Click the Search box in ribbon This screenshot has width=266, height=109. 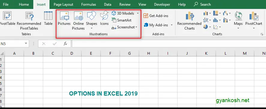pyautogui.click(x=202, y=4)
